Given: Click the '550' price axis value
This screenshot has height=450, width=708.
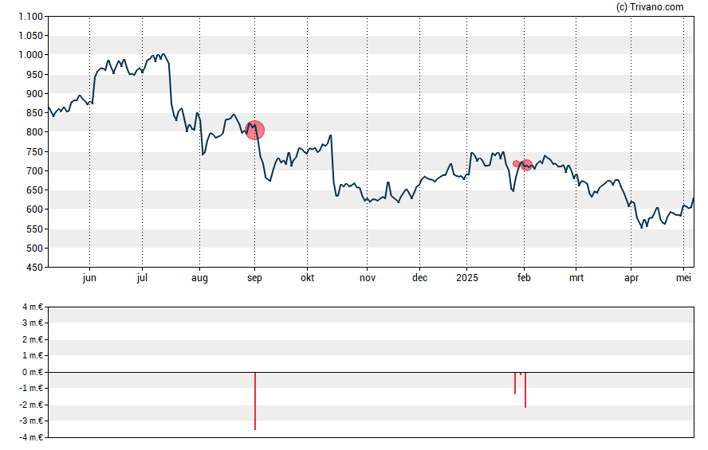Looking at the screenshot, I should (35, 229).
